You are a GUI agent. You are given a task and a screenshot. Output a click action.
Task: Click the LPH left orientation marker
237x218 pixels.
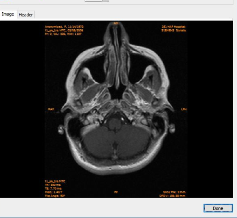tap(184, 109)
